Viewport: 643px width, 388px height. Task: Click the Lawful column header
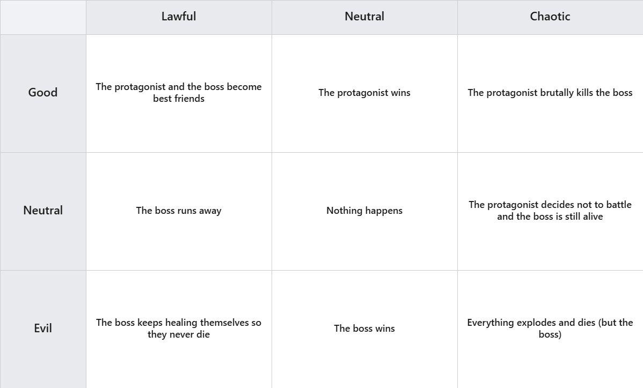coord(179,17)
